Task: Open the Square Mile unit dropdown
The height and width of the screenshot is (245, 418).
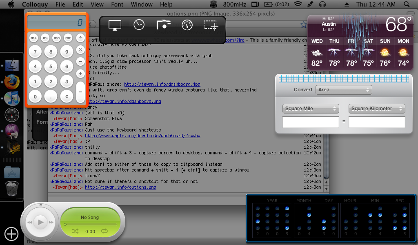Action: point(311,109)
